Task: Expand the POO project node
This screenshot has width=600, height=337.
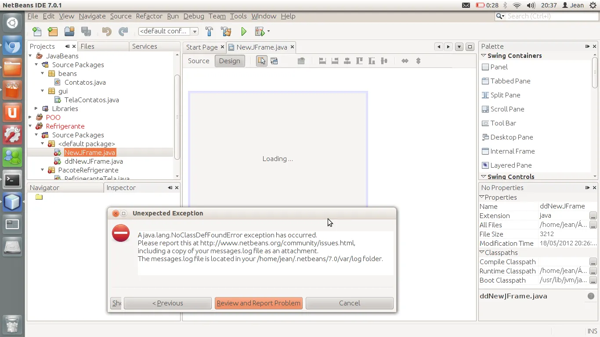Action: click(x=30, y=117)
